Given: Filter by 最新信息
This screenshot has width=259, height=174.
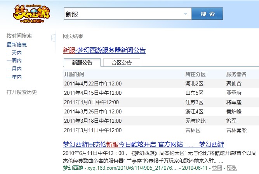Looking at the screenshot, I should [17, 45].
